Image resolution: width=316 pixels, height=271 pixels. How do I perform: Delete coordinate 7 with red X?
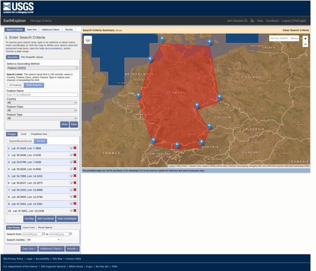tap(75, 189)
